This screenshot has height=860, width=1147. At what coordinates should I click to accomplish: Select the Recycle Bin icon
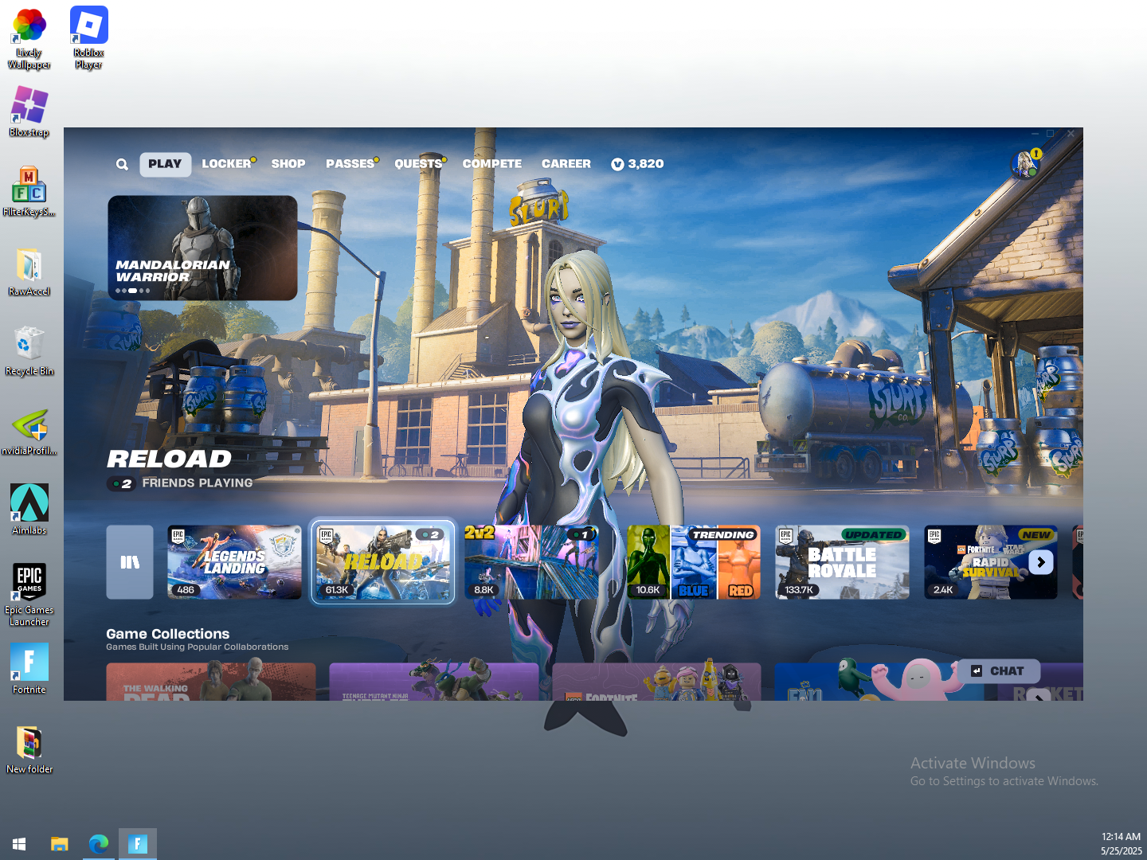pos(29,351)
